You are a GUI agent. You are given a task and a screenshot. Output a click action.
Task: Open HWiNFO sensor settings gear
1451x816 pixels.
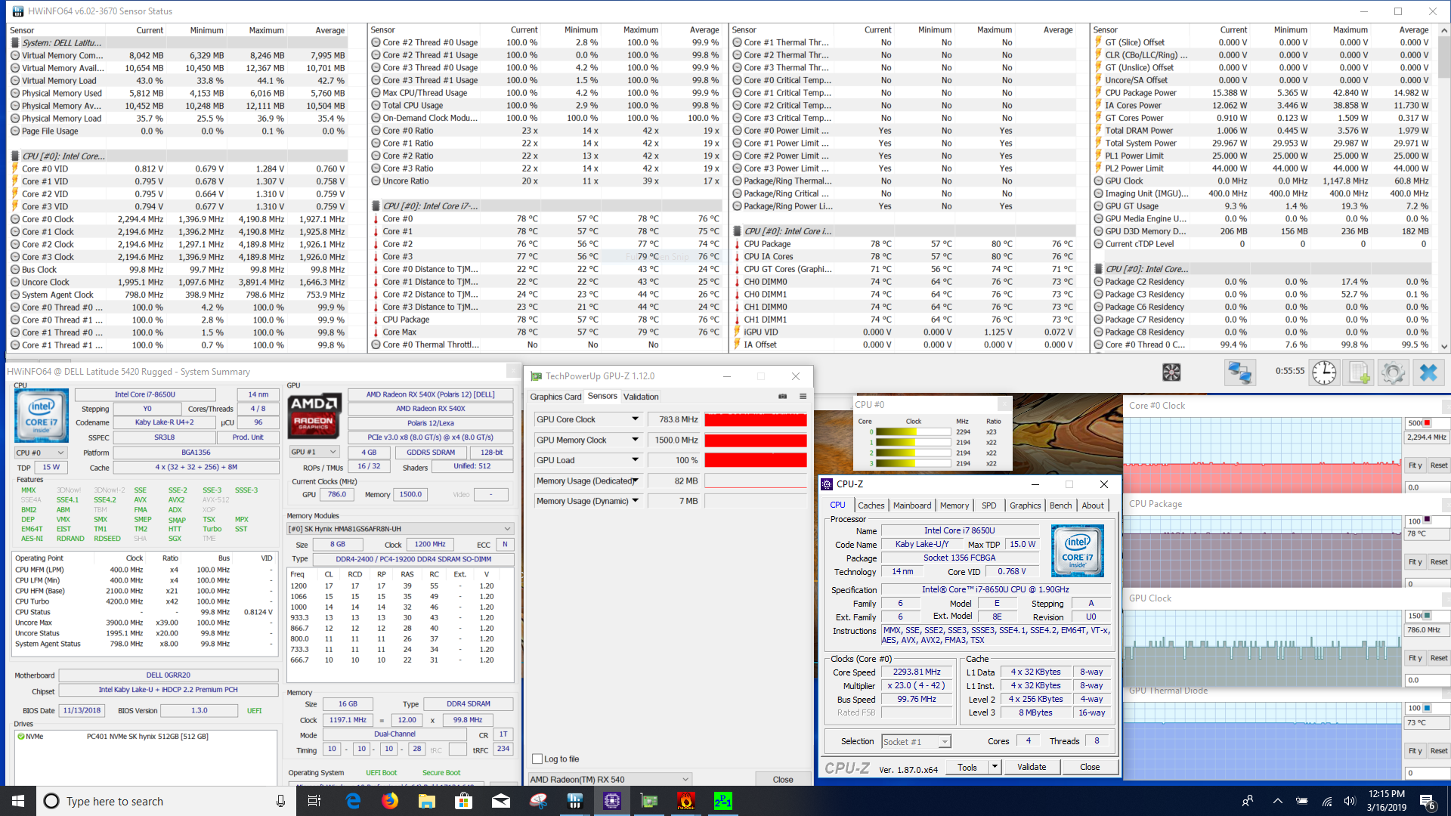pyautogui.click(x=1393, y=372)
